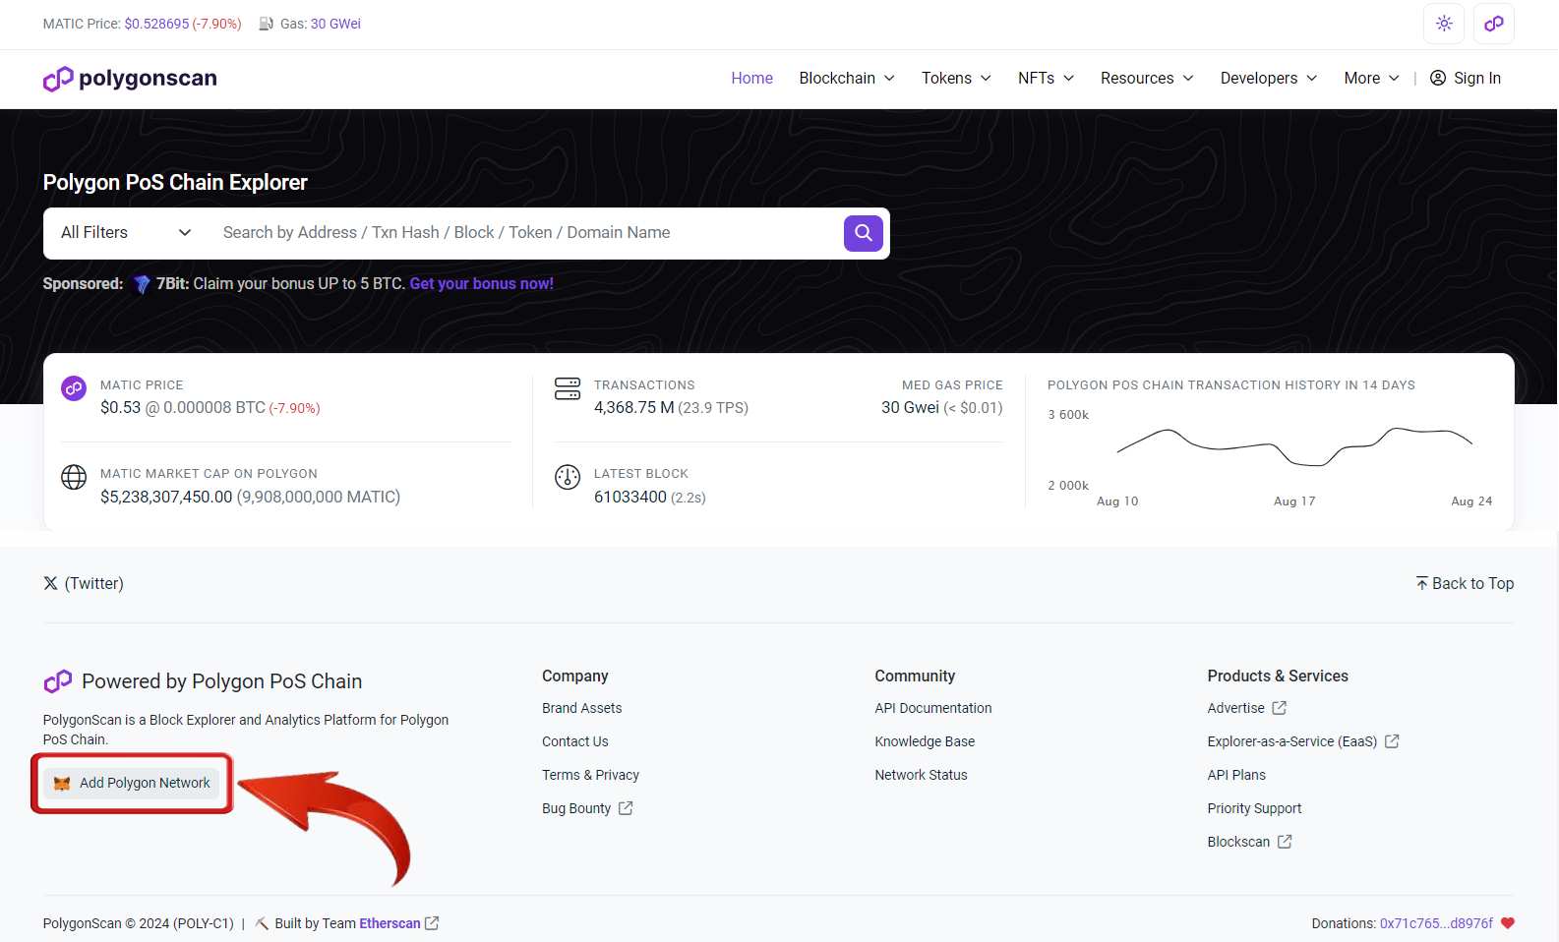Open API Plans link

[1236, 775]
